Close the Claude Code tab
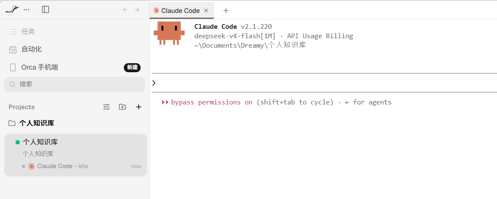497x199 pixels. pos(206,10)
